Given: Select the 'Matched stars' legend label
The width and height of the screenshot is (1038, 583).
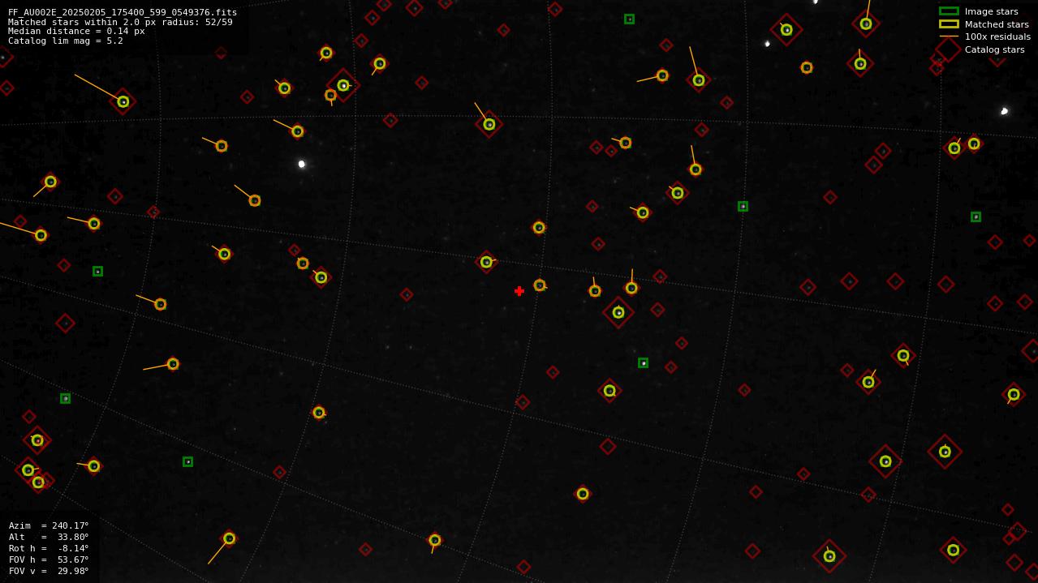Looking at the screenshot, I should click(x=997, y=24).
